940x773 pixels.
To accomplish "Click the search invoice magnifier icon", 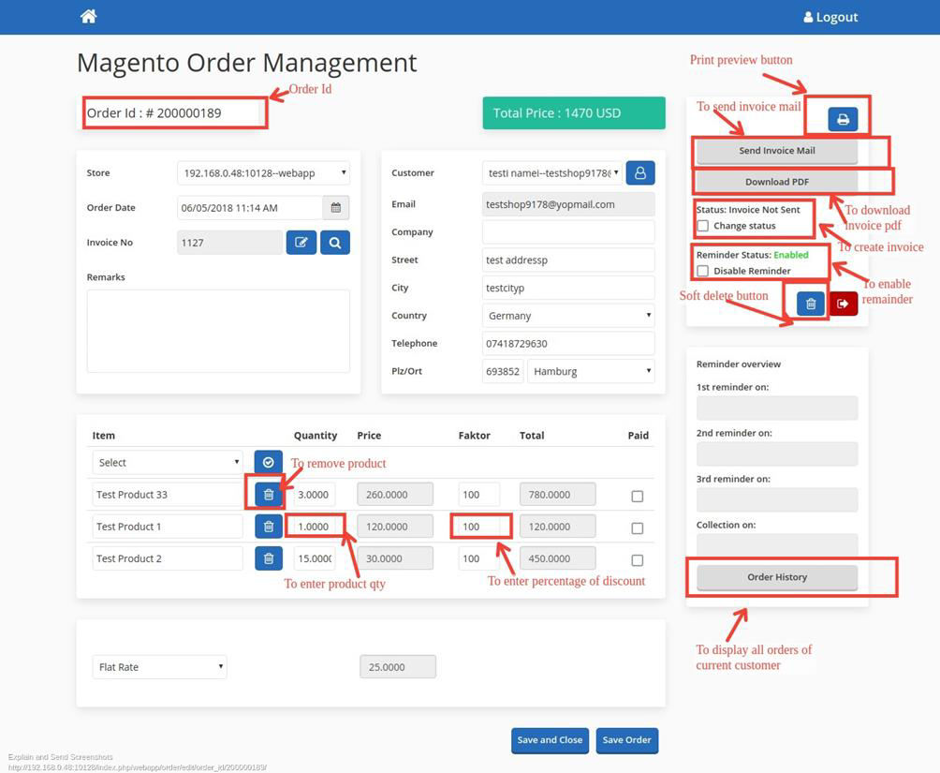I will (334, 243).
